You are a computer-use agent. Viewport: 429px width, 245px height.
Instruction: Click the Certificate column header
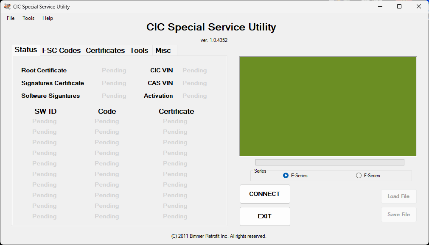[177, 111]
